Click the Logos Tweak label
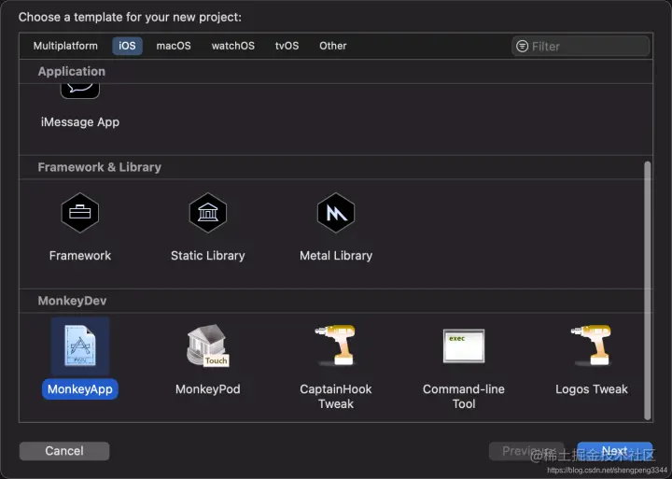The width and height of the screenshot is (672, 479). coord(592,389)
